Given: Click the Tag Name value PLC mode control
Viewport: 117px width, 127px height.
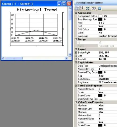Looking at the screenshot, I should pyautogui.click(x=108, y=82).
